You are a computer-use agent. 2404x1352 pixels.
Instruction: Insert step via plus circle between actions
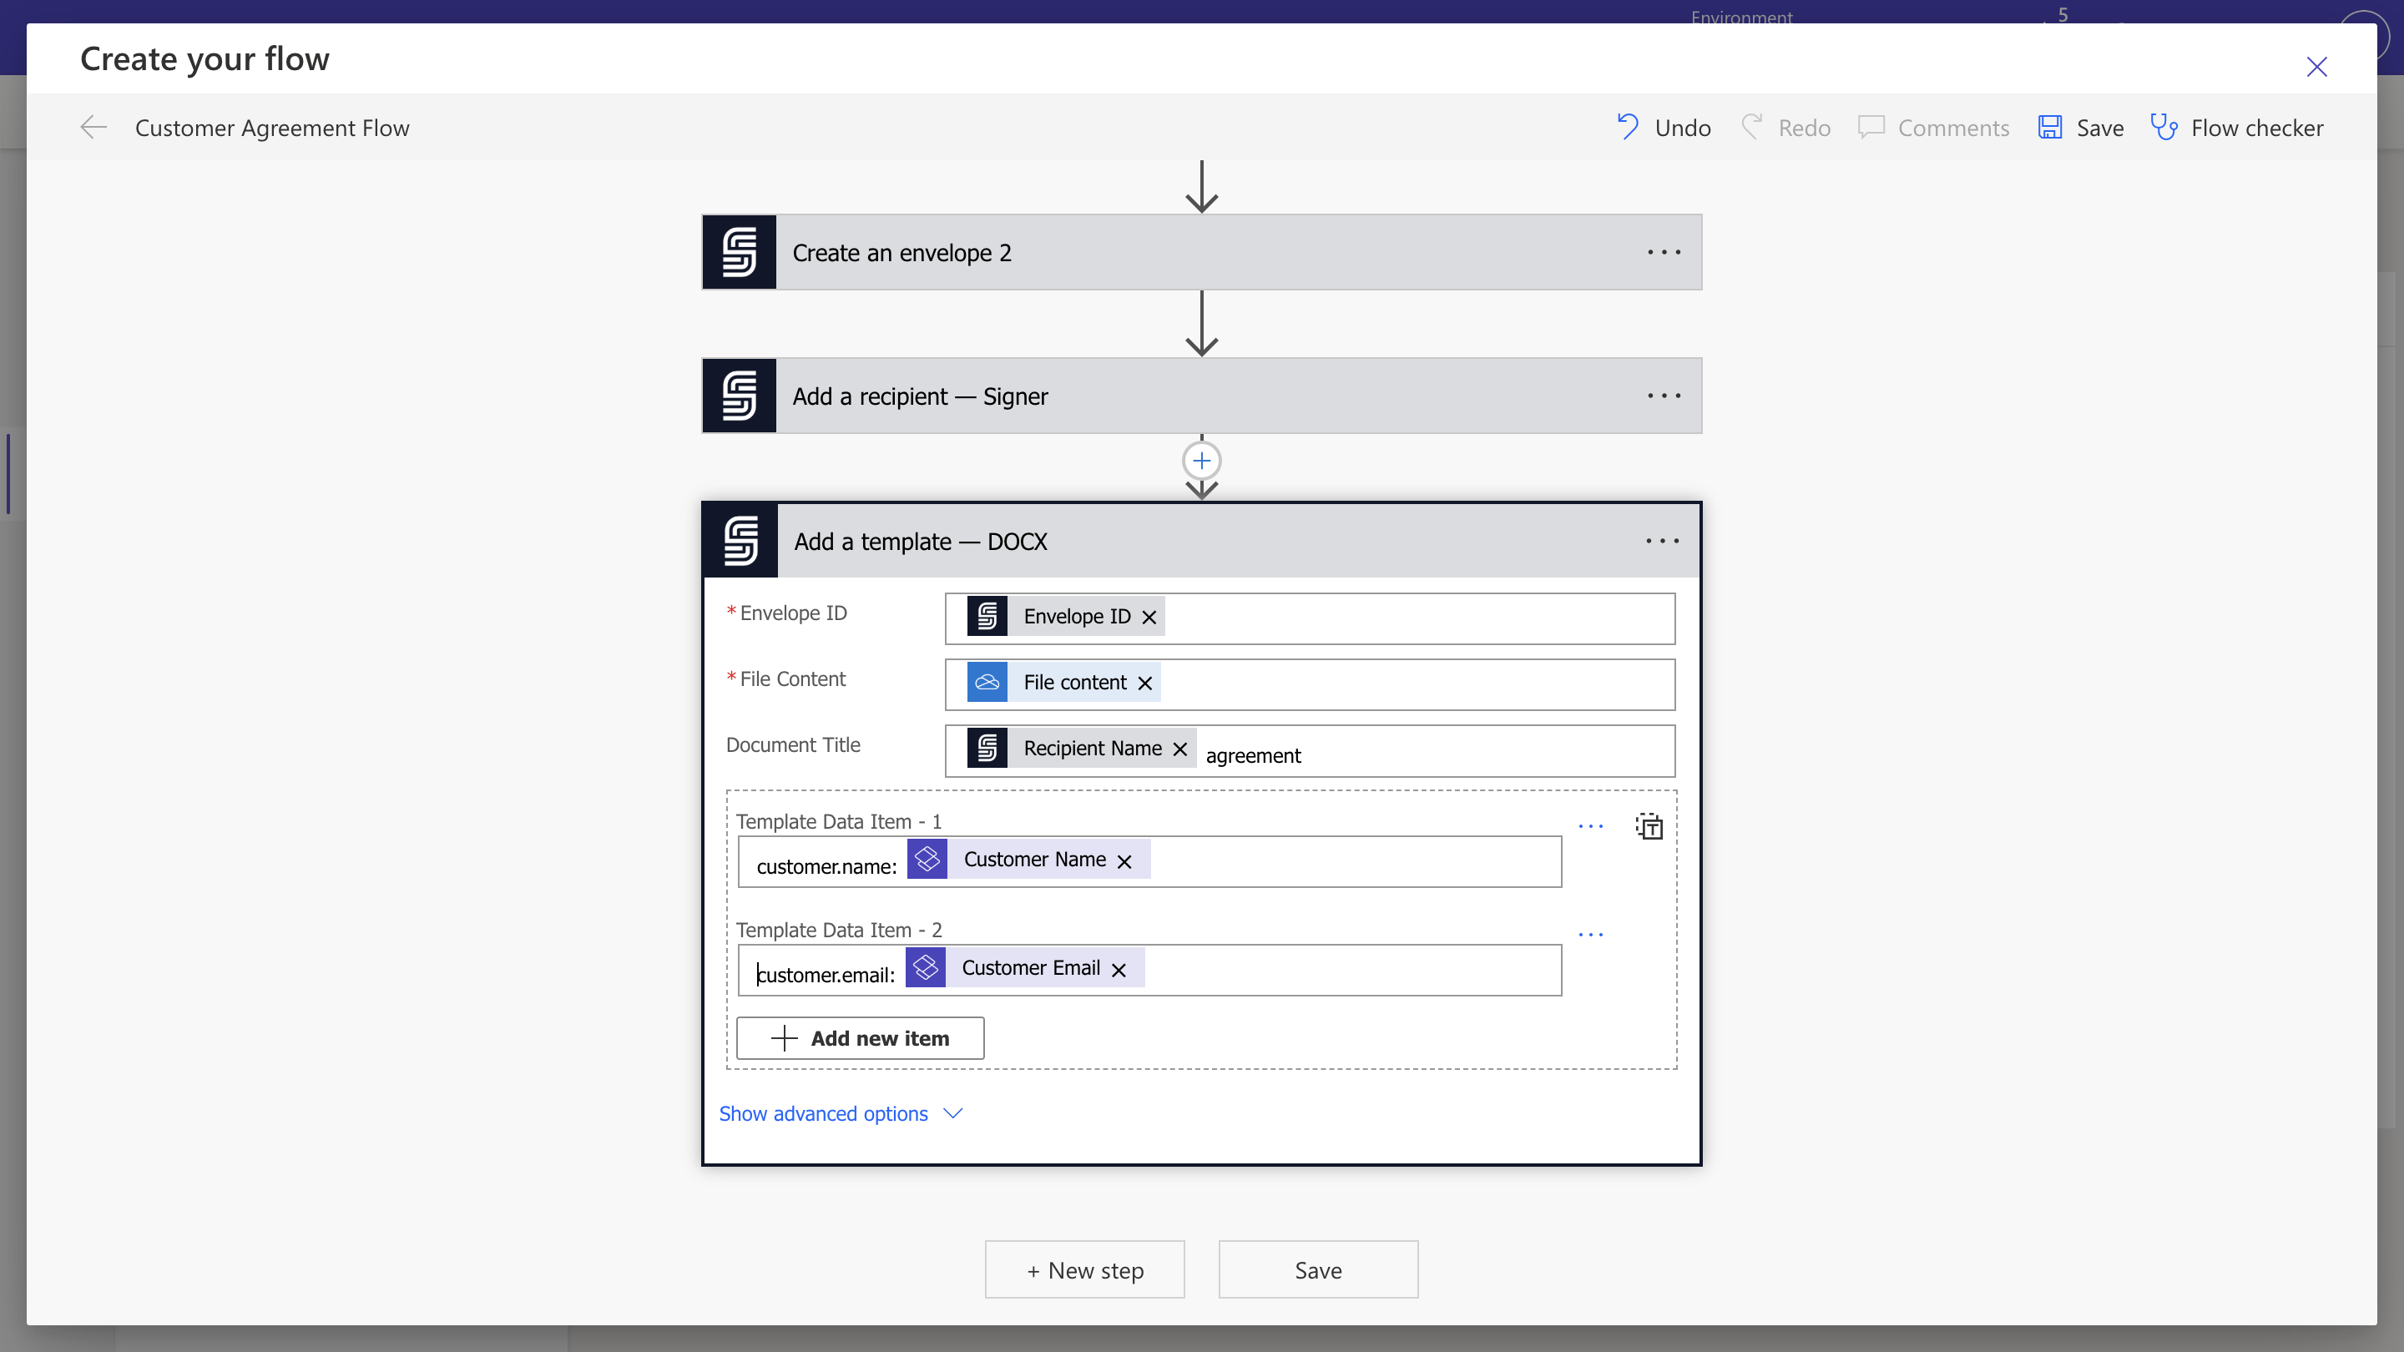[1201, 461]
